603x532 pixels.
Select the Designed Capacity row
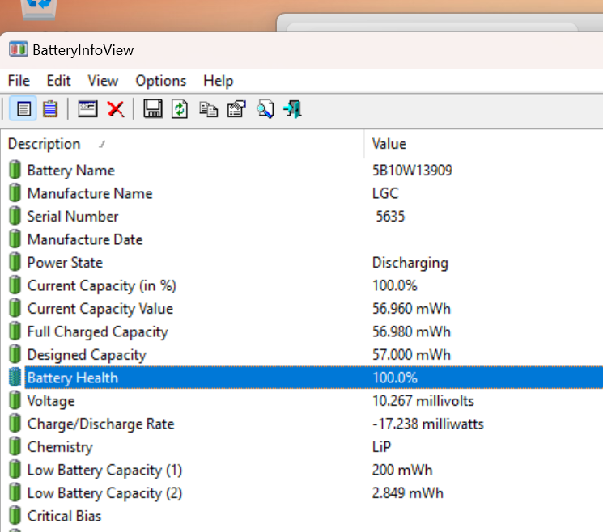87,355
